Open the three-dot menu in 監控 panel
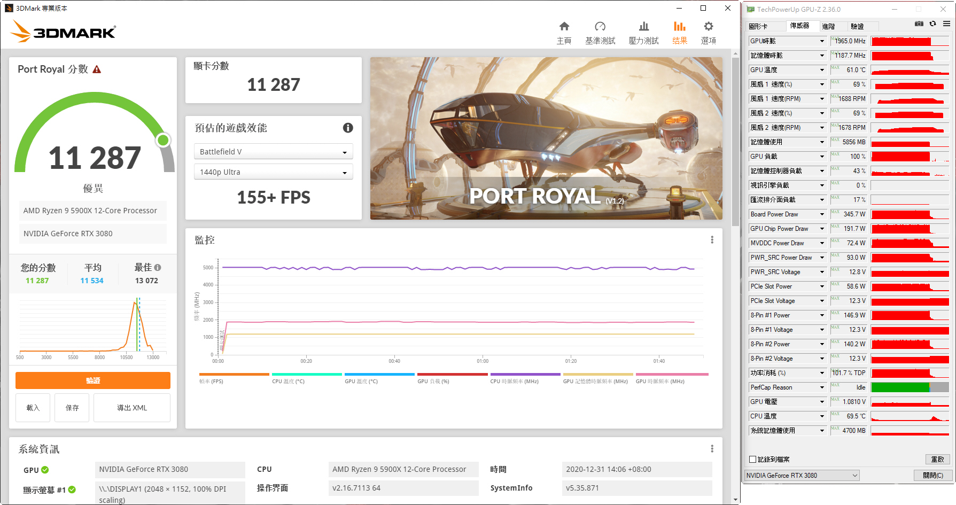The width and height of the screenshot is (956, 505). 712,240
